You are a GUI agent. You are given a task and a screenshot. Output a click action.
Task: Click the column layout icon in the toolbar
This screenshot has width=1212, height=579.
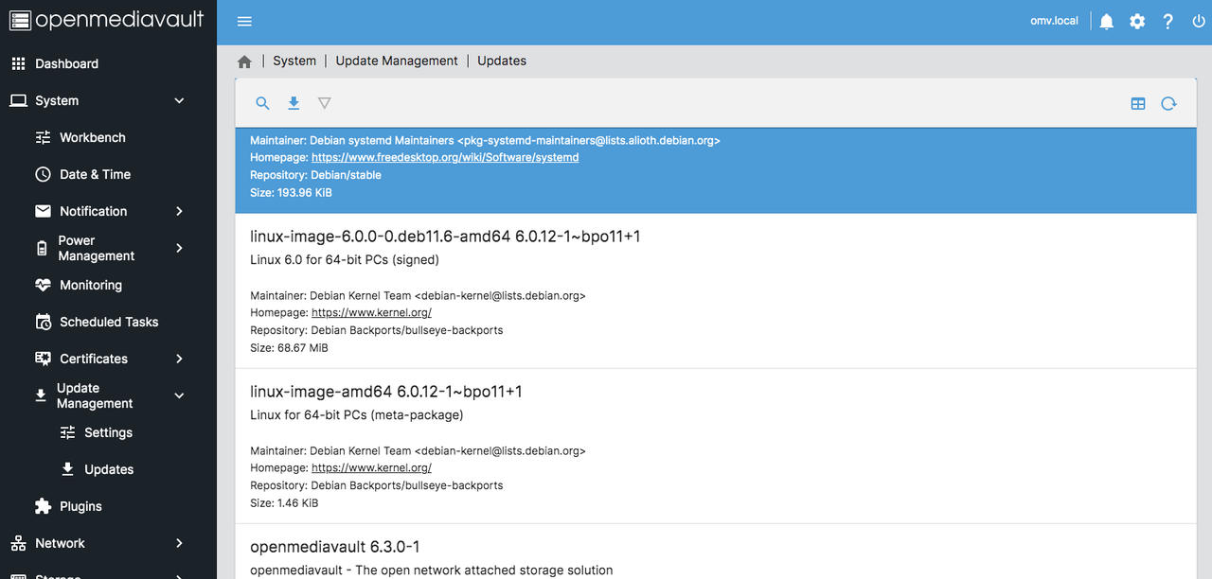1138,104
